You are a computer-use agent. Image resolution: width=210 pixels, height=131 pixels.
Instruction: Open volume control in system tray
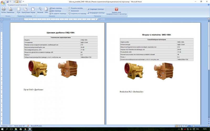191,129
